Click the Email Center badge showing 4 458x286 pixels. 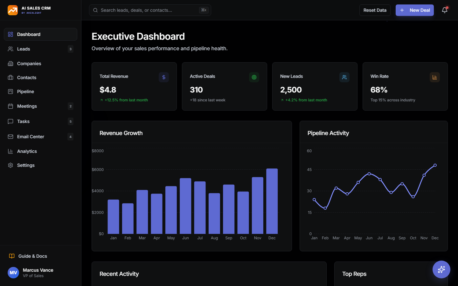tap(71, 137)
